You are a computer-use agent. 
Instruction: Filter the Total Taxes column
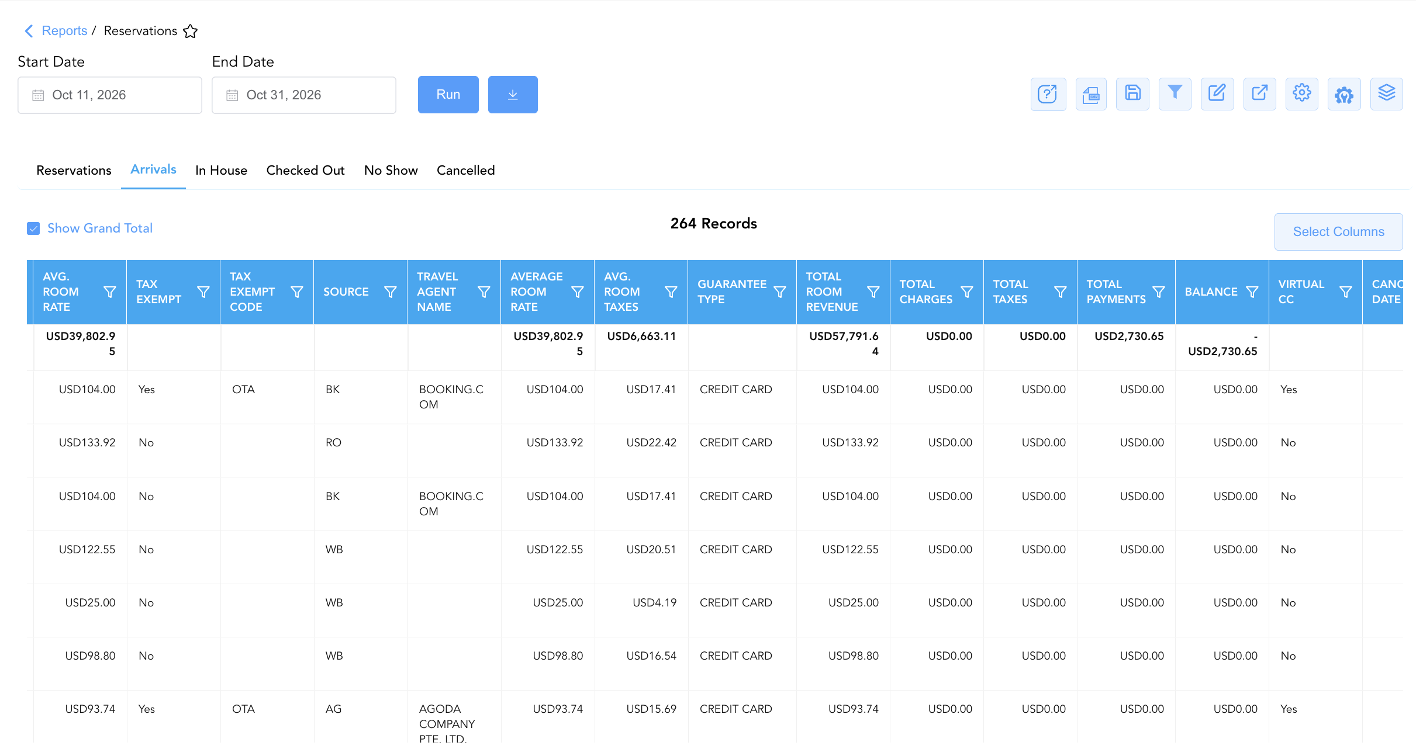coord(1060,292)
